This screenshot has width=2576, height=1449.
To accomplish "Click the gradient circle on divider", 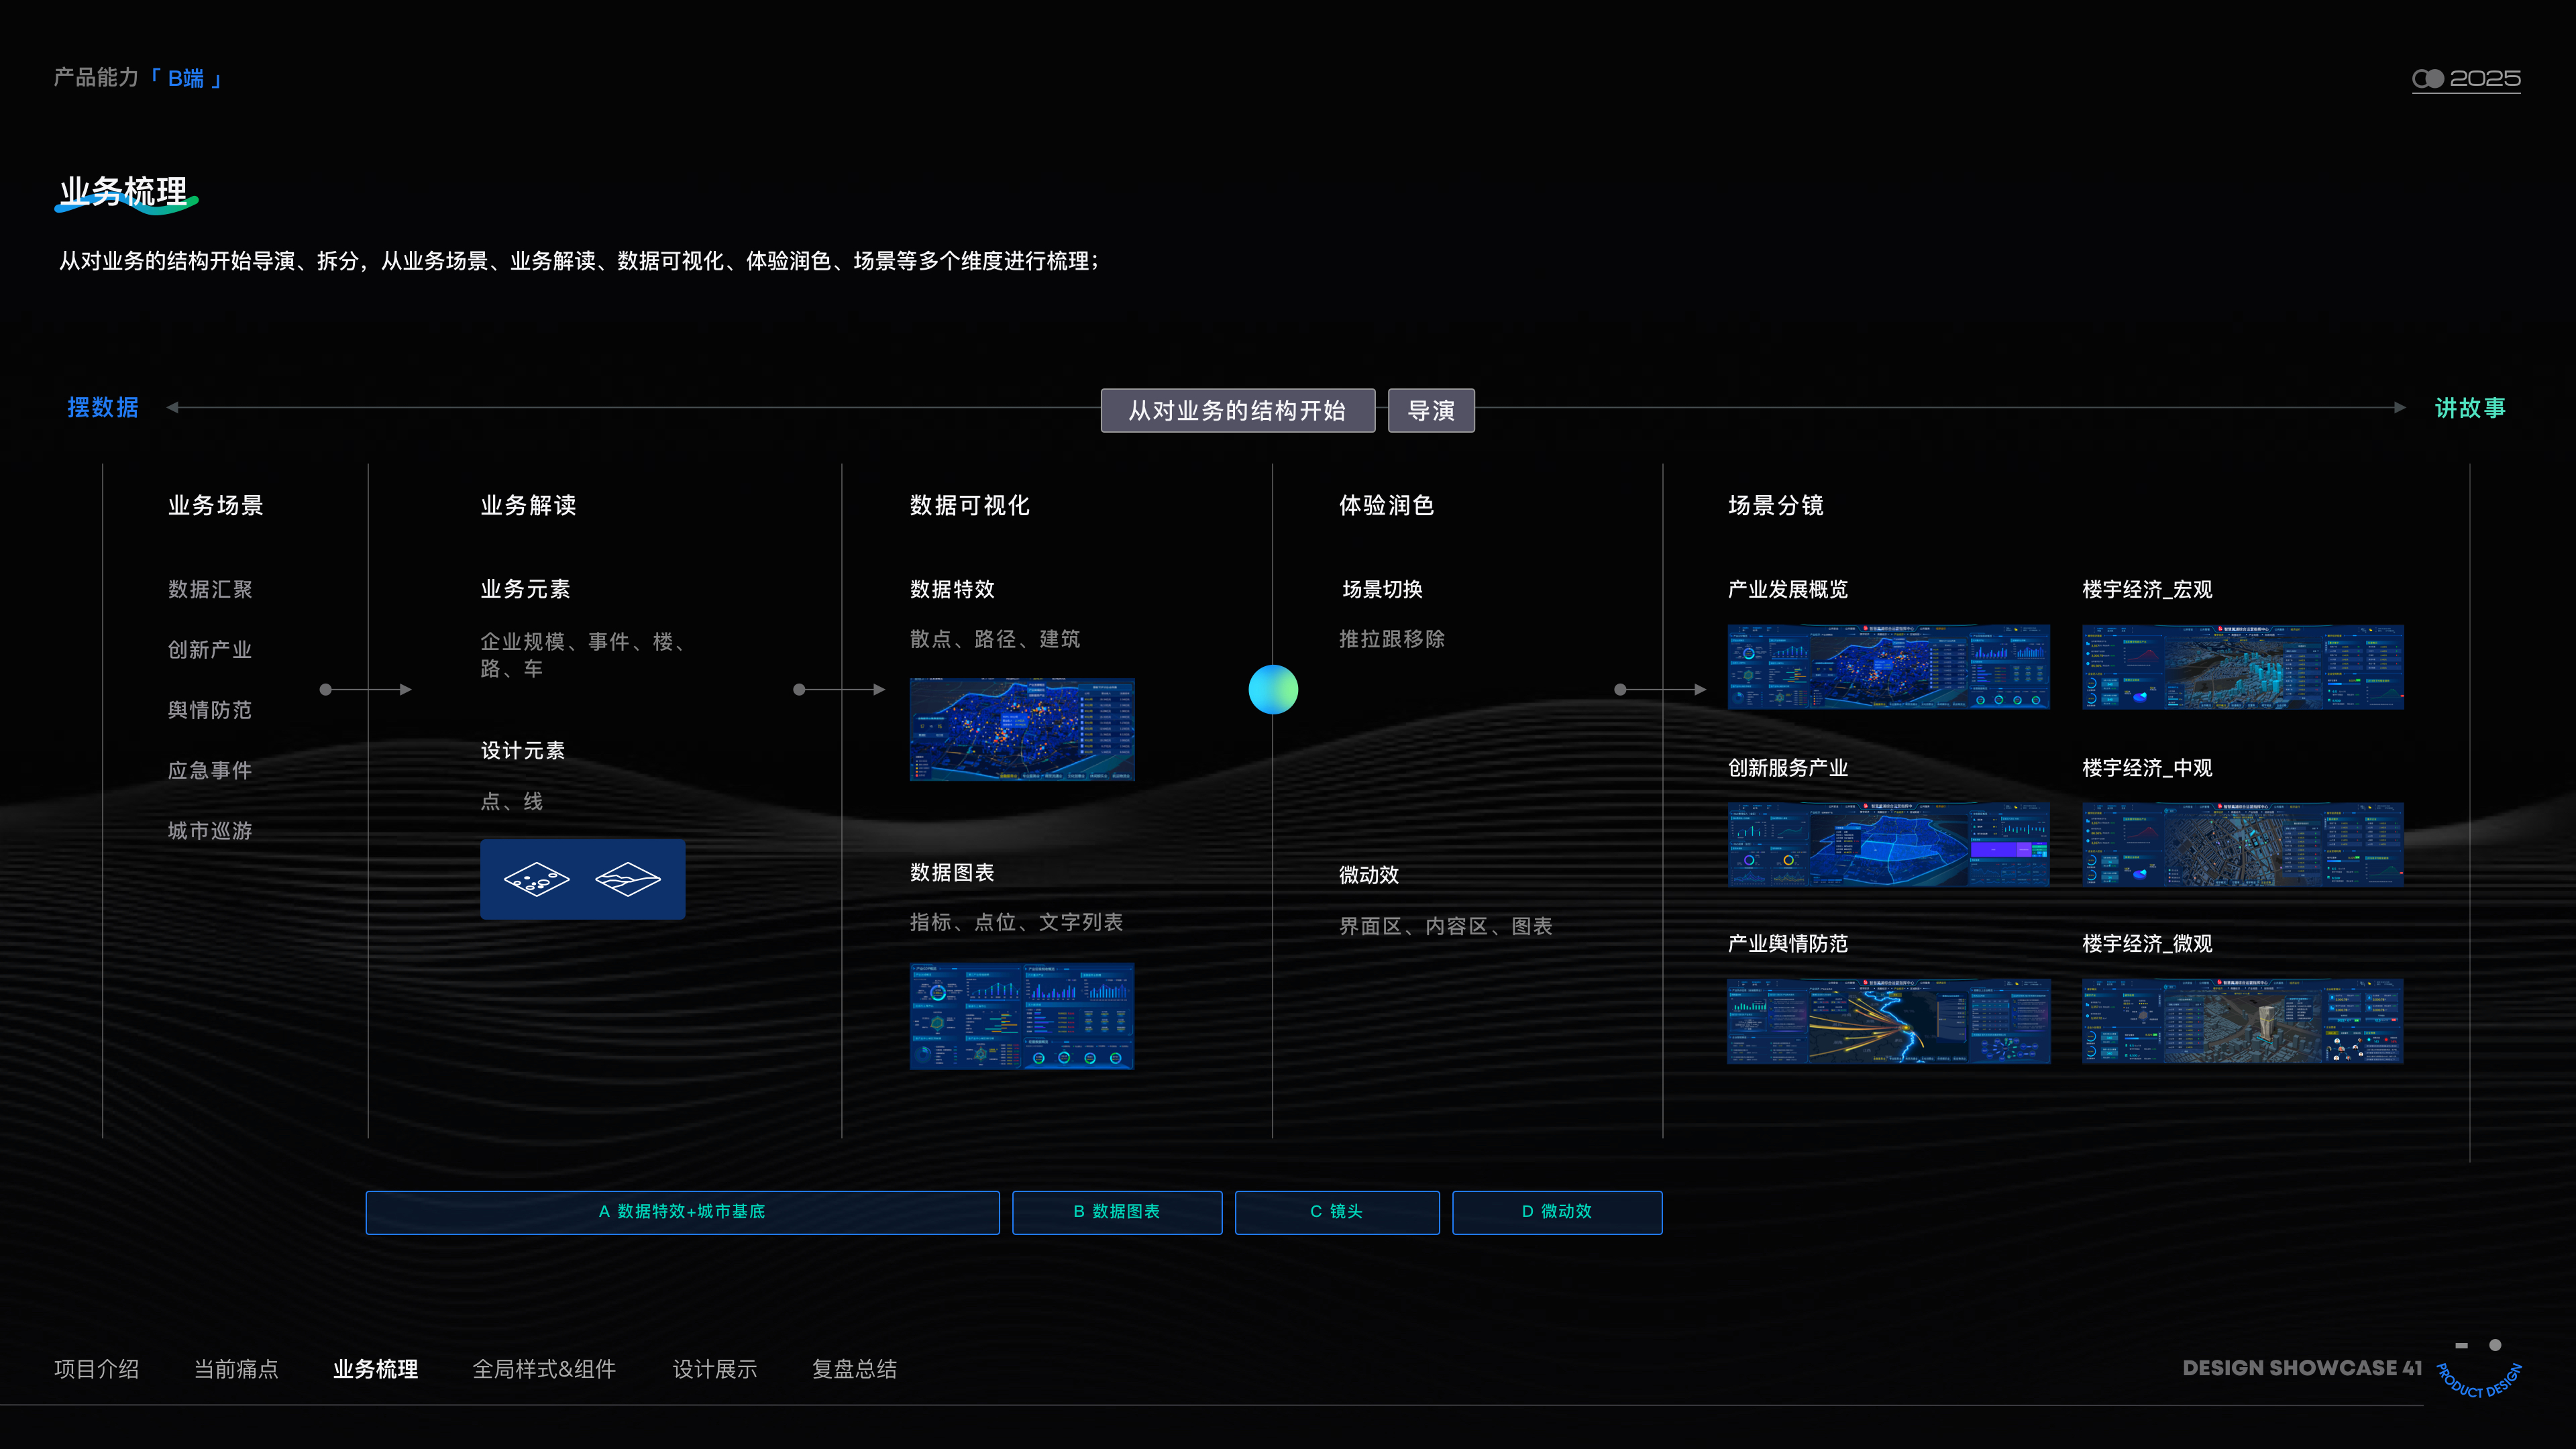I will pos(1273,689).
